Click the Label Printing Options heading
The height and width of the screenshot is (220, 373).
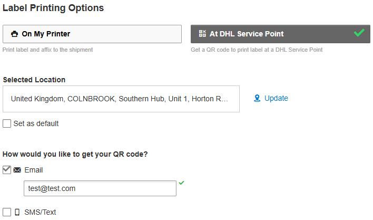pyautogui.click(x=53, y=8)
